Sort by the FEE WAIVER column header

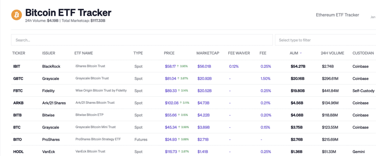coord(239,53)
